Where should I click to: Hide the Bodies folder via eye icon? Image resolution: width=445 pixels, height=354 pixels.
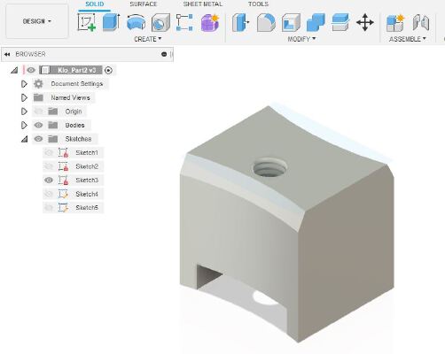pyautogui.click(x=38, y=125)
